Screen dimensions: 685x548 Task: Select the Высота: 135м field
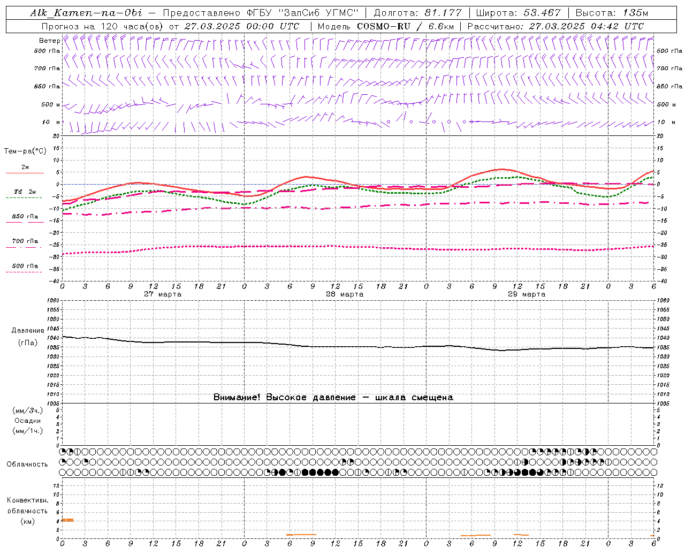(612, 13)
